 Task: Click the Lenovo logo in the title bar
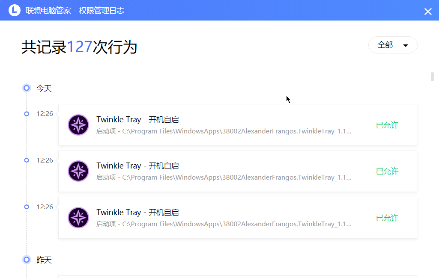[15, 10]
